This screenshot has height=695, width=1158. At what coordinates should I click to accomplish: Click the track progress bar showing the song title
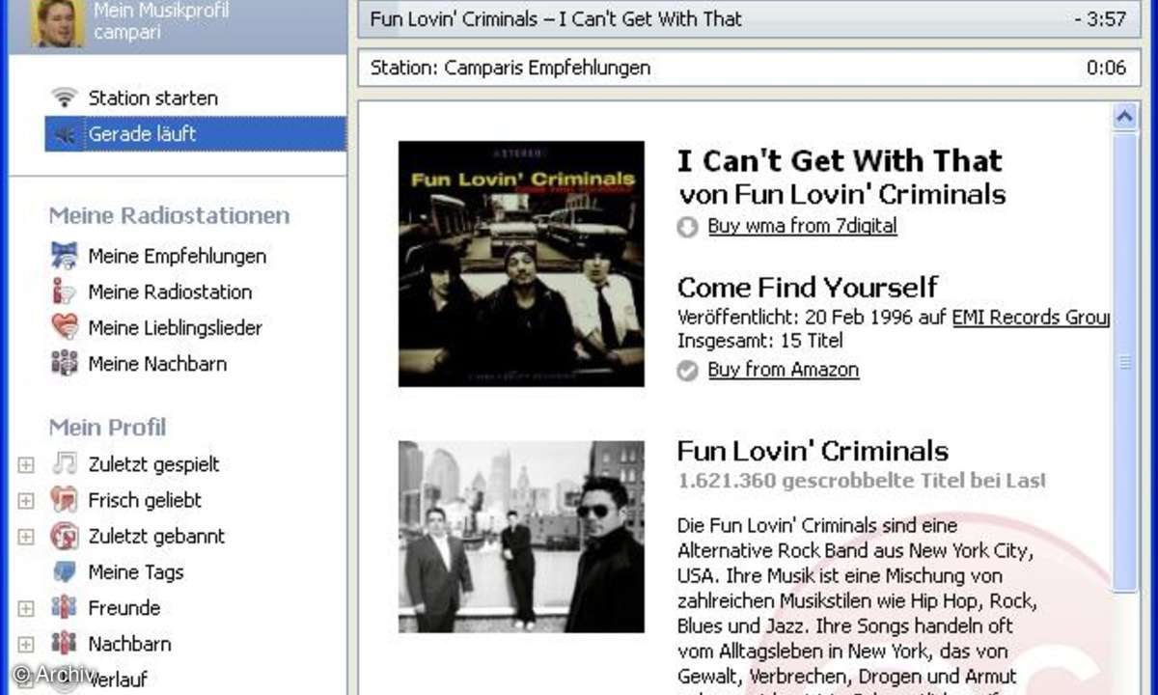coord(748,19)
